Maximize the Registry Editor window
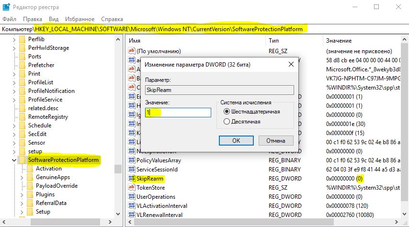This screenshot has height=227, width=409. click(376, 7)
